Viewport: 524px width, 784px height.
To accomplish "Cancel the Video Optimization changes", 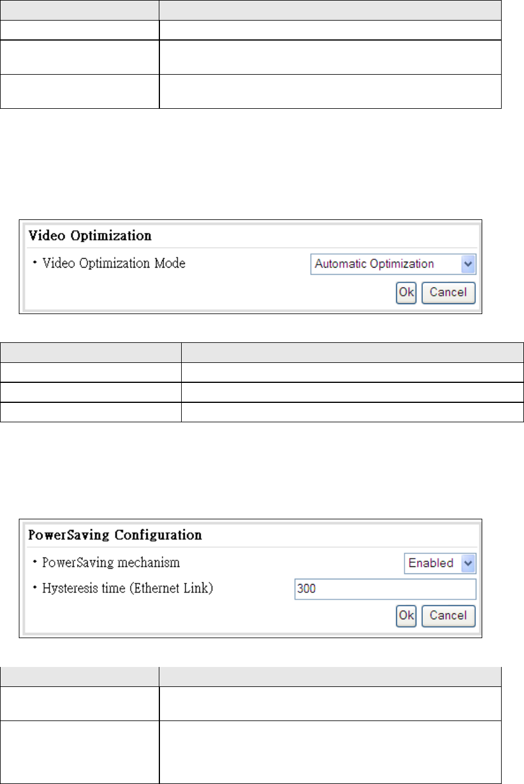I will pos(448,293).
